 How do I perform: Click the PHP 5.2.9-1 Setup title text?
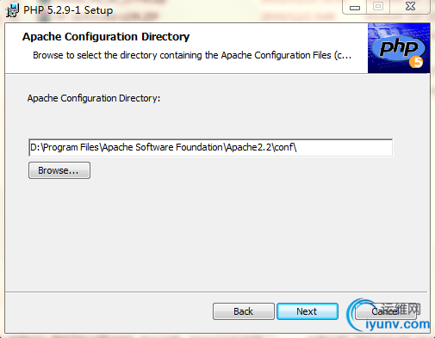click(x=68, y=10)
